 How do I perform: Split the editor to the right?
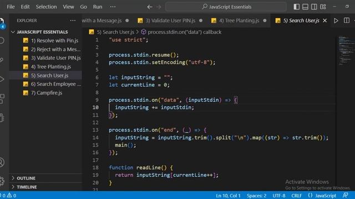point(346,20)
